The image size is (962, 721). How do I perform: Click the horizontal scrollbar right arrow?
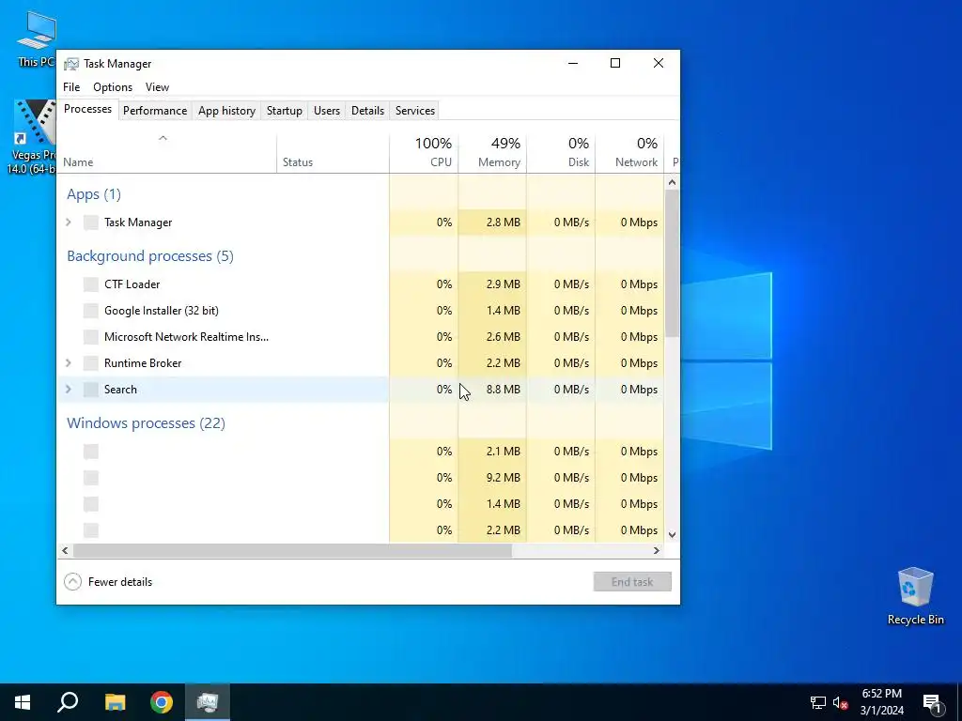(x=657, y=550)
